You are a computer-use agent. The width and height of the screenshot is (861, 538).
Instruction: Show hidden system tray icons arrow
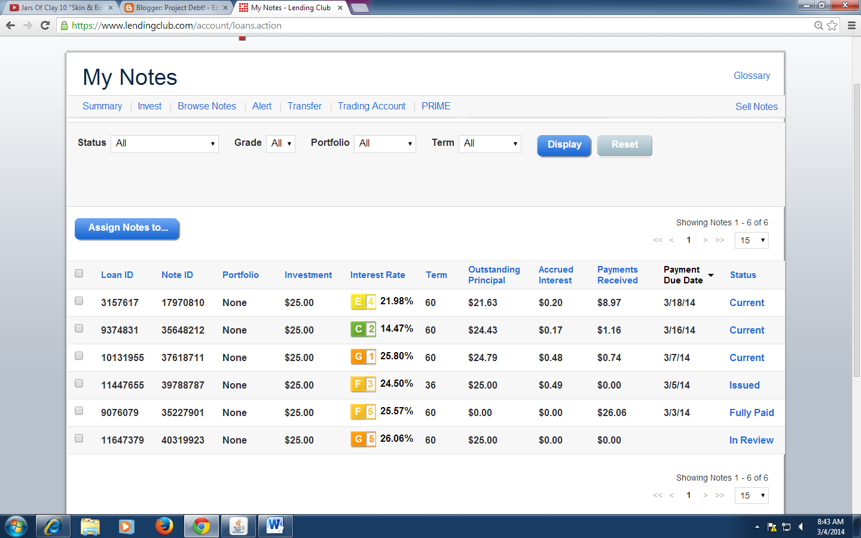[757, 527]
